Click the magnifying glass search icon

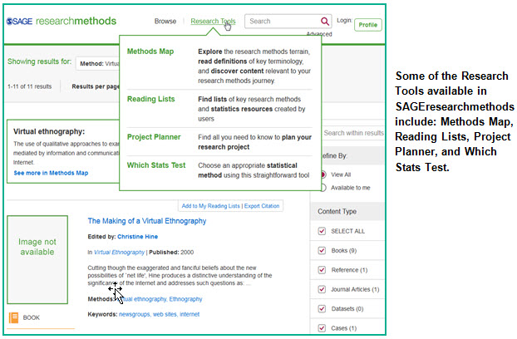coord(325,22)
